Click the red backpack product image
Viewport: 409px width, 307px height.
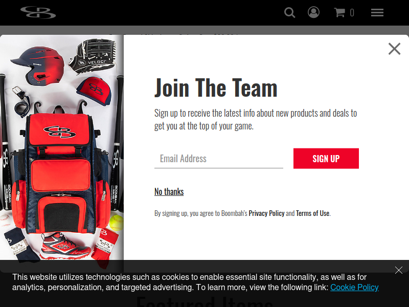tap(61, 170)
